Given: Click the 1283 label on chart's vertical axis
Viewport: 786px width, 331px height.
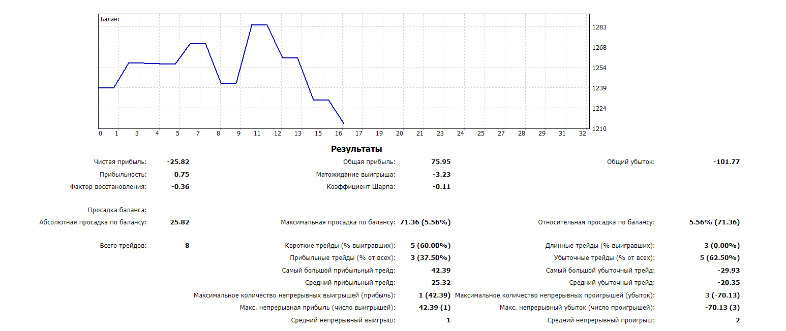Looking at the screenshot, I should pos(599,27).
